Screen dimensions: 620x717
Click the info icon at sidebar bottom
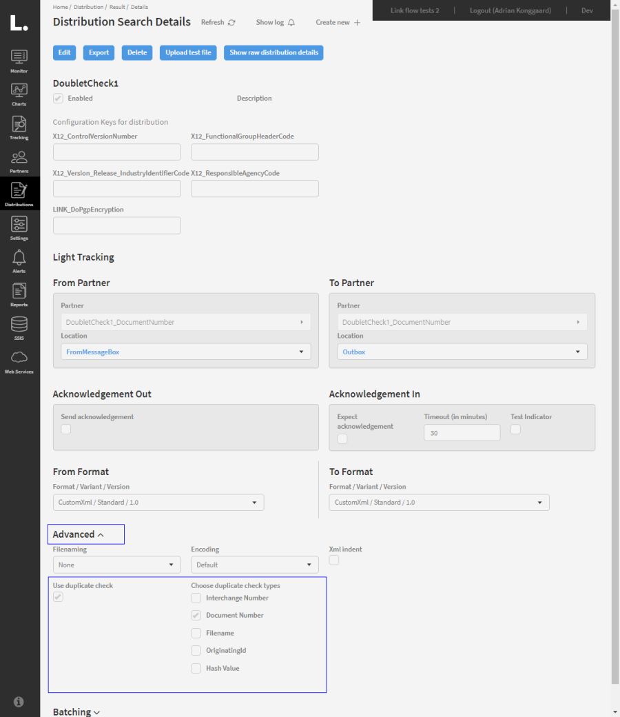[x=19, y=701]
